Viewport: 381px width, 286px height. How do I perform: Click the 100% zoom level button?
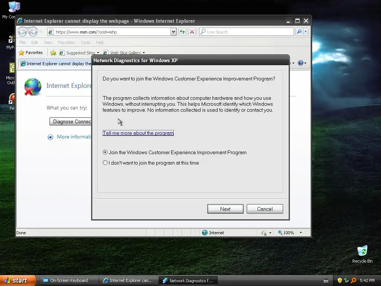click(286, 233)
